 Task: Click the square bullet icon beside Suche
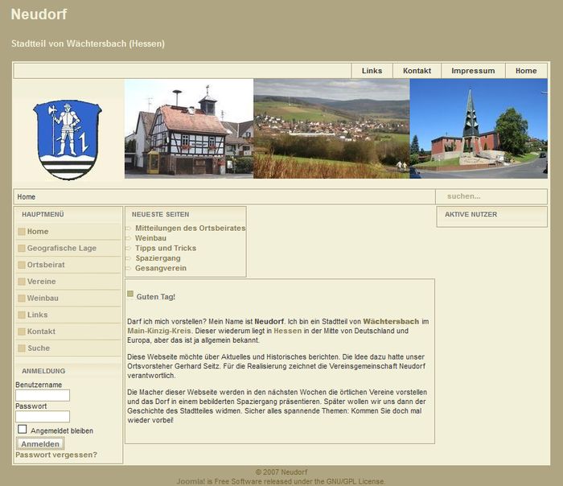click(x=22, y=348)
